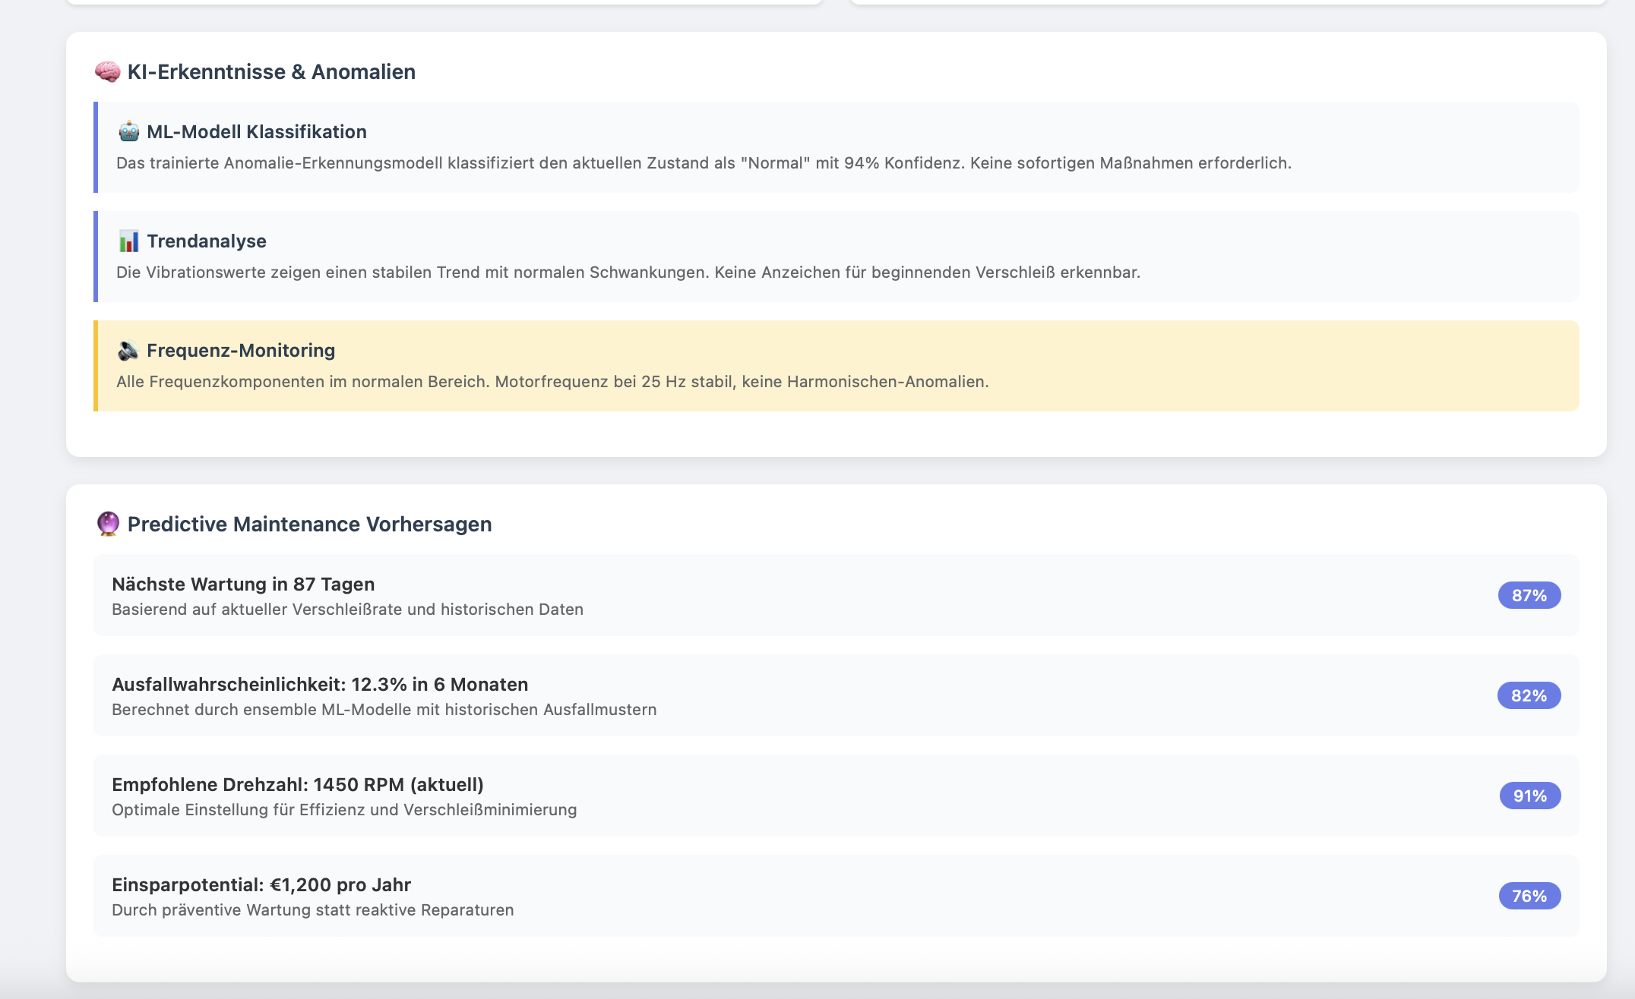The image size is (1635, 999).
Task: Click 'Einsparpotential: €1,200 pro Jahr'
Action: point(261,884)
